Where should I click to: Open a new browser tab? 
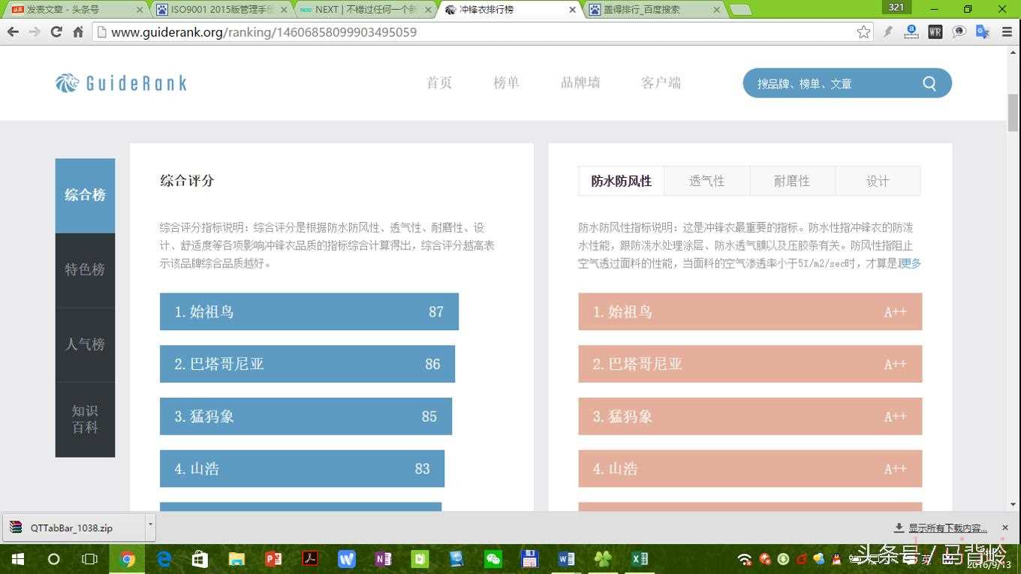[x=740, y=10]
